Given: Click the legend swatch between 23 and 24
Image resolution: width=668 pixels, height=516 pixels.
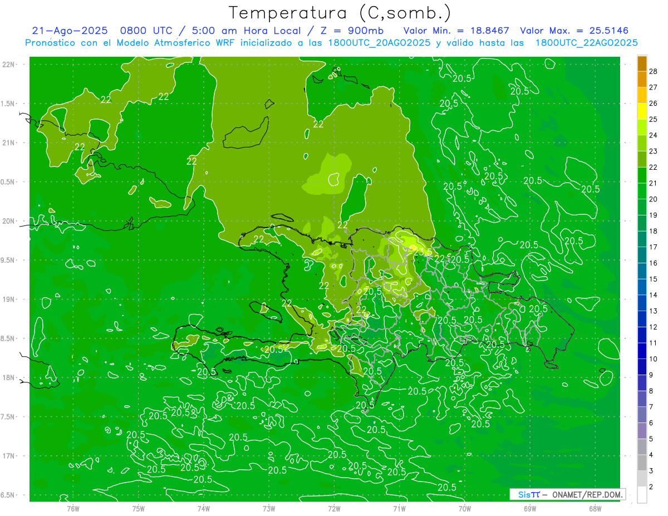Looking at the screenshot, I should 642,143.
